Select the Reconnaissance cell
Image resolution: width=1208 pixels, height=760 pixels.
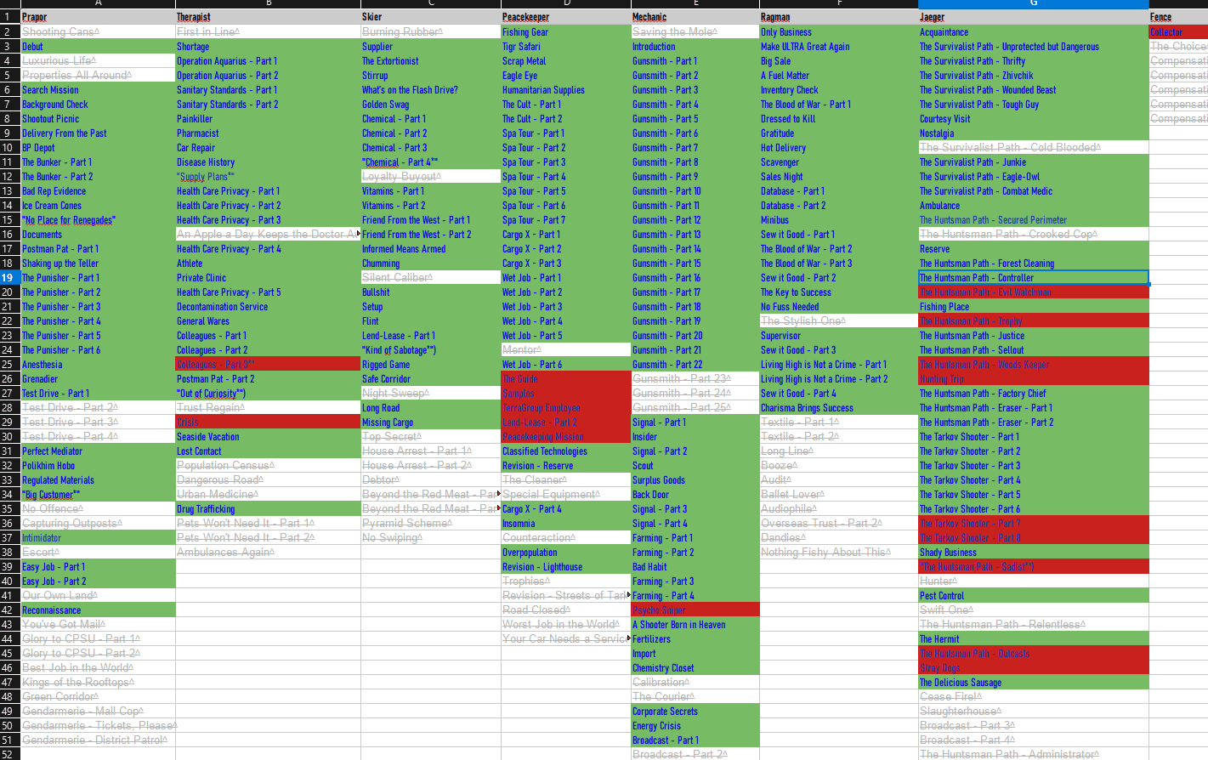[x=98, y=610]
